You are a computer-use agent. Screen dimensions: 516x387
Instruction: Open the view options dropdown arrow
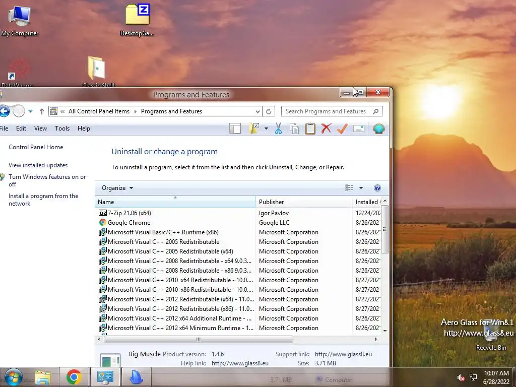coord(361,188)
